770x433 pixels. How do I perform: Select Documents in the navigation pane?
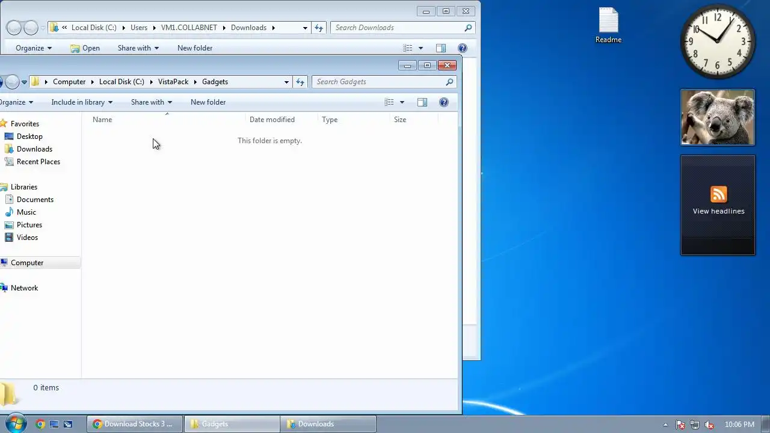click(x=35, y=200)
